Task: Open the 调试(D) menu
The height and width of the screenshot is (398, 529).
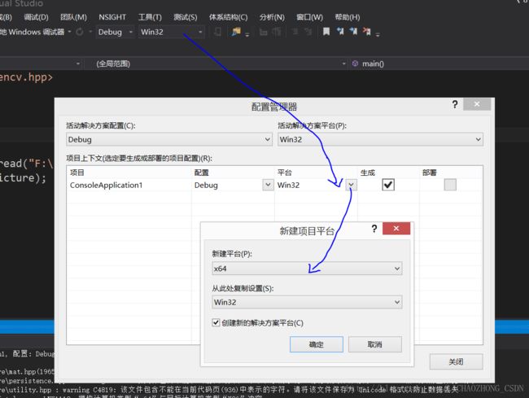Action: [36, 17]
